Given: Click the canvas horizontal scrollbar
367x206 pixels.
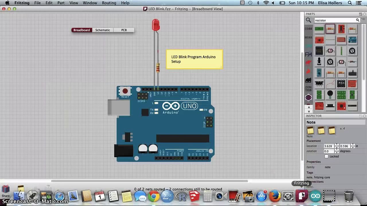Looking at the screenshot, I should (149, 181).
